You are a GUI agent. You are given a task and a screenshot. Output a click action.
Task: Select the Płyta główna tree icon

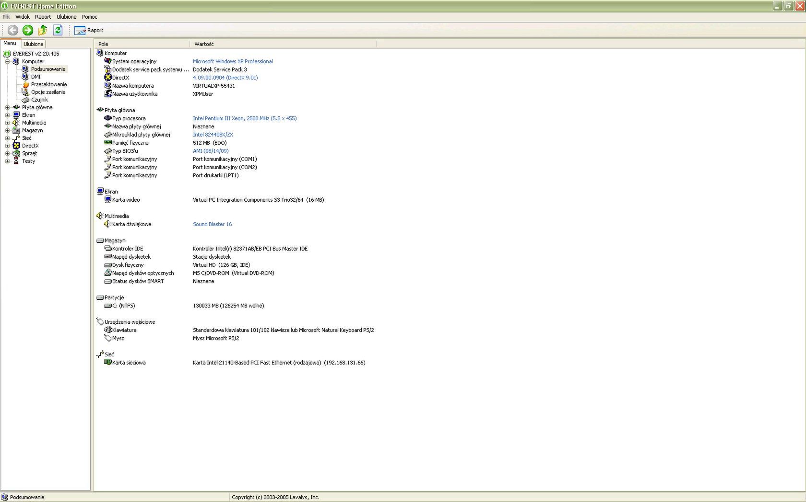pyautogui.click(x=16, y=107)
